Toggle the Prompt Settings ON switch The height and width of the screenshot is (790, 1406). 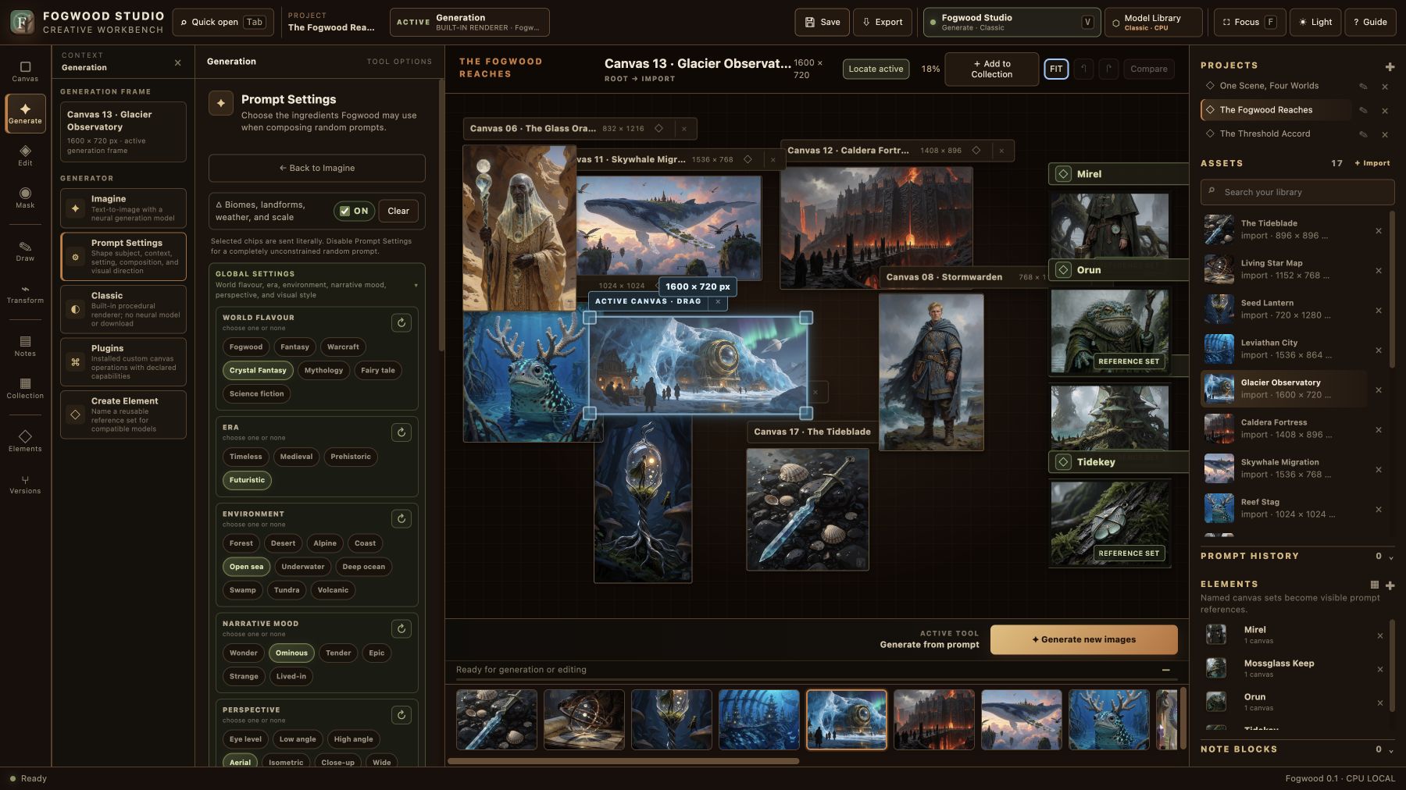point(355,211)
